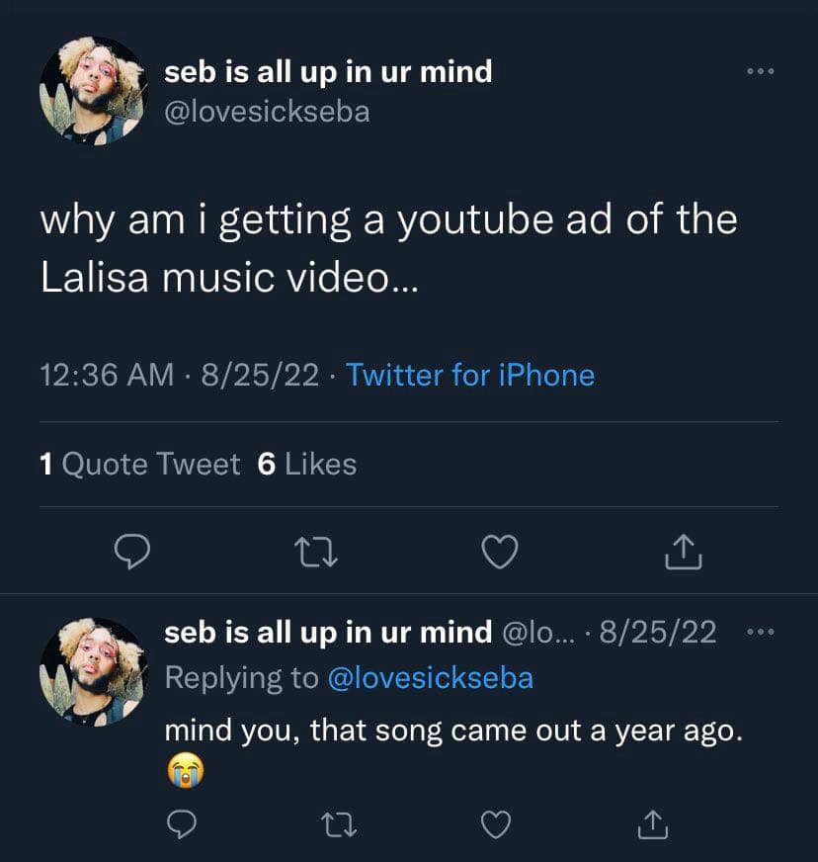Share the follow-up reply tweet

pyautogui.click(x=653, y=824)
